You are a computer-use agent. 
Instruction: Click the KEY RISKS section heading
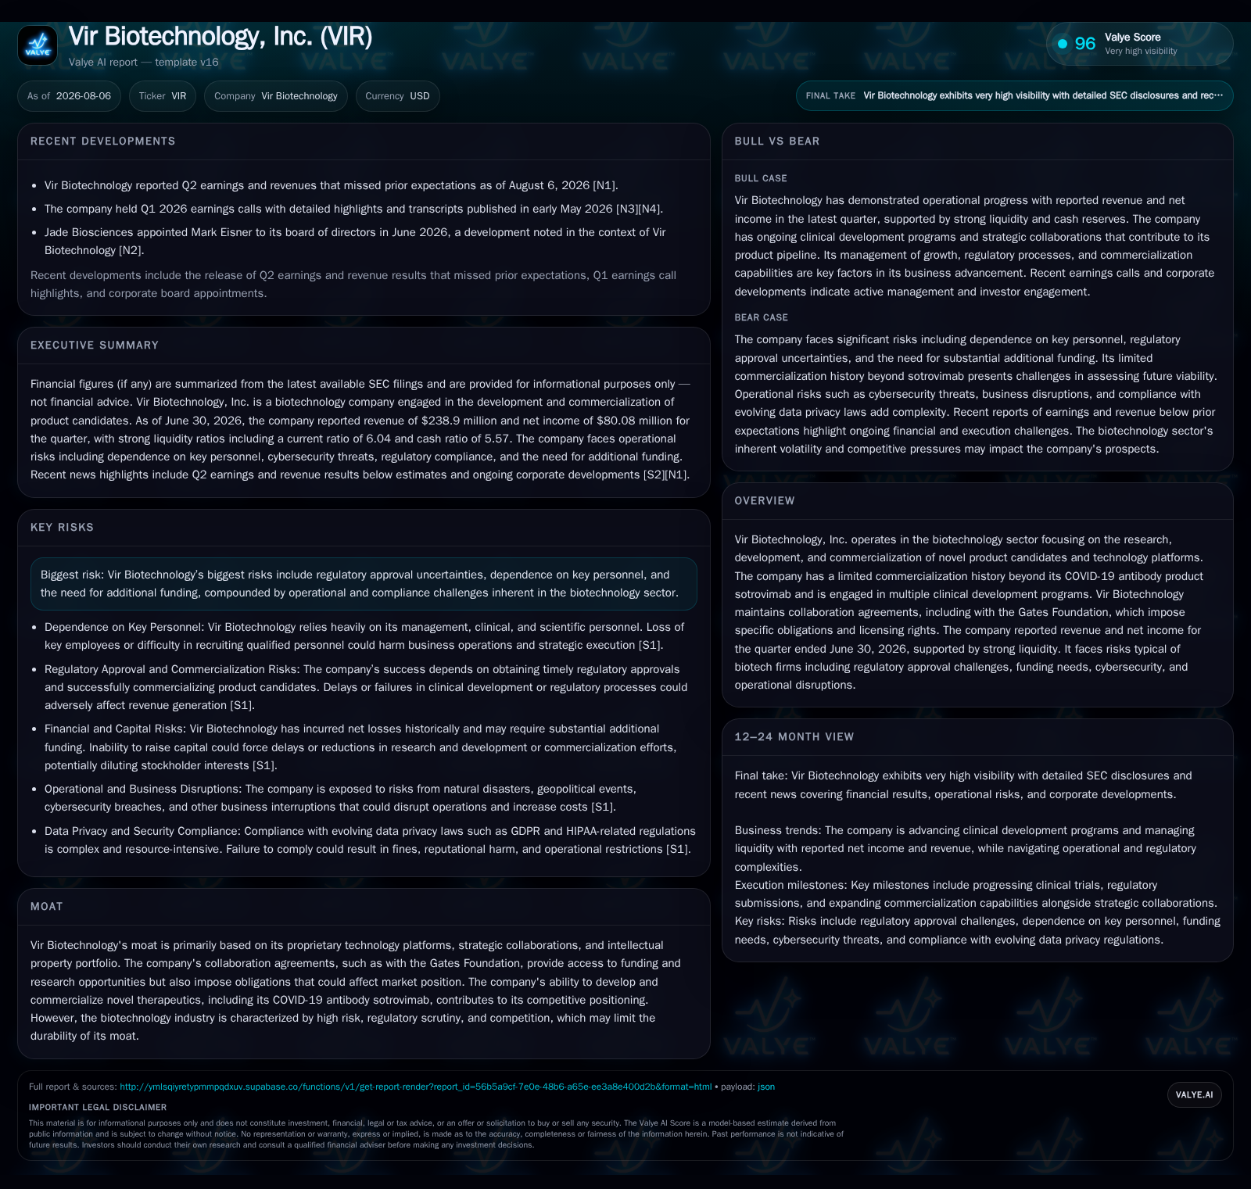click(62, 528)
